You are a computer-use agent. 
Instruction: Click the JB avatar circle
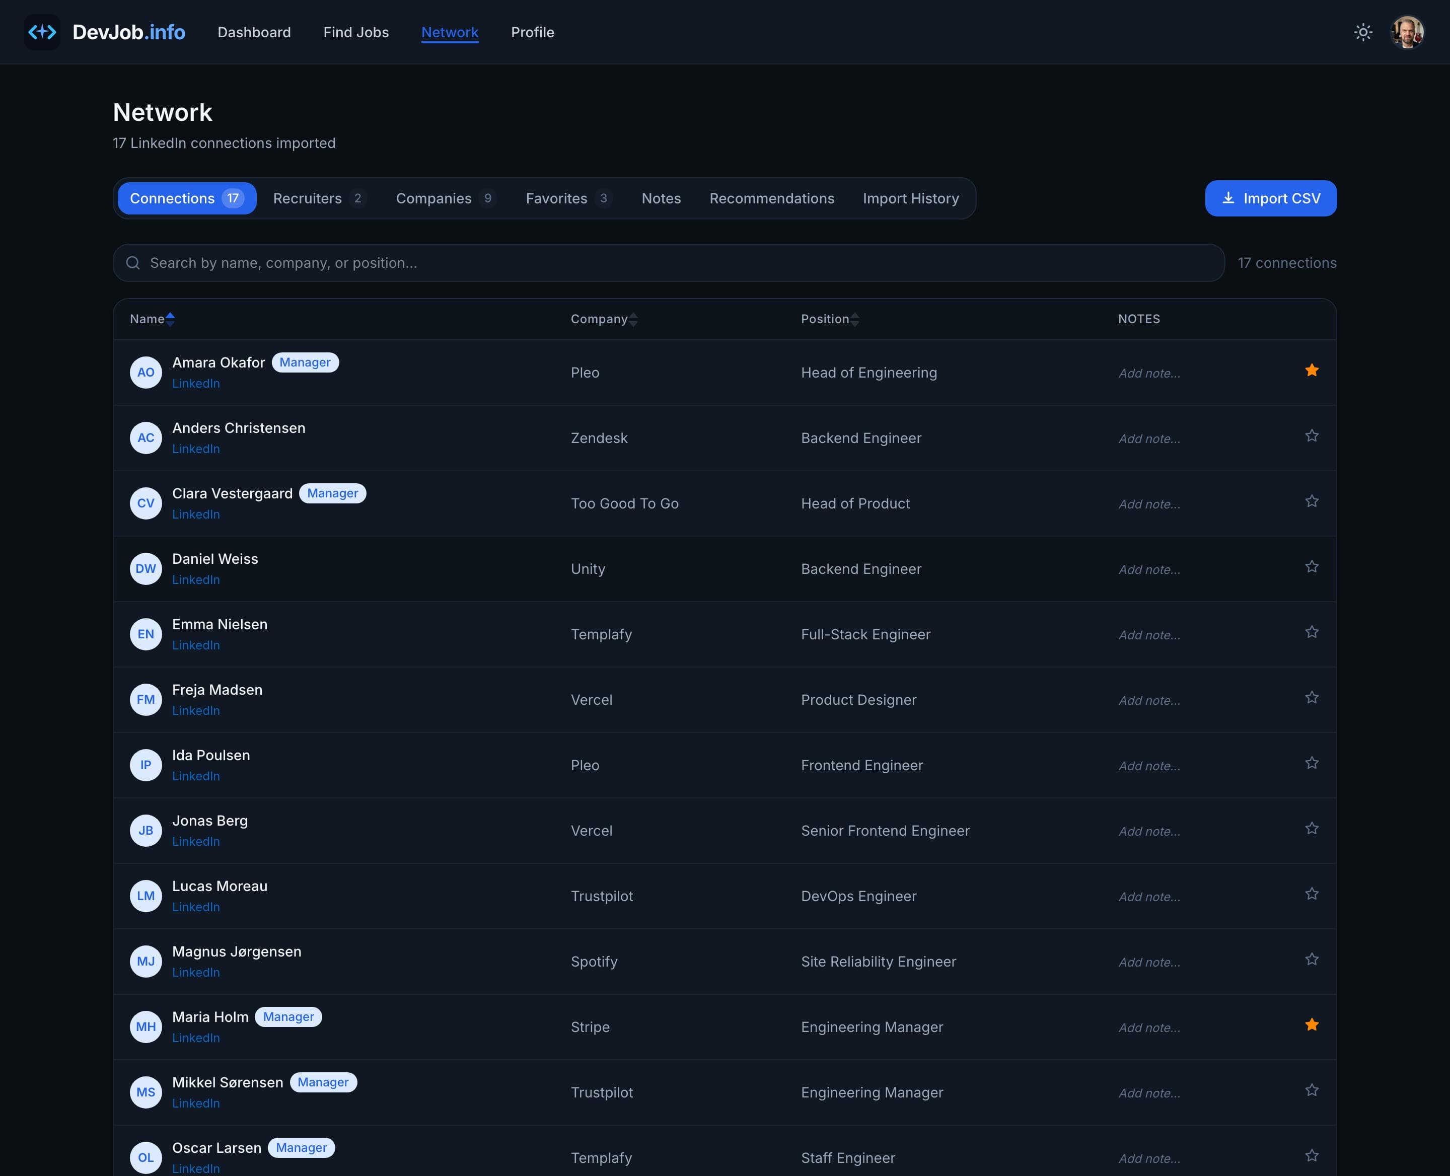pos(146,831)
